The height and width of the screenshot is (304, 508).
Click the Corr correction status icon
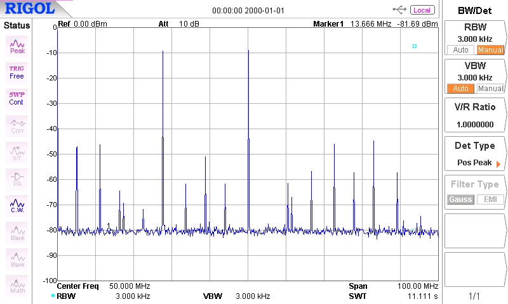pyautogui.click(x=17, y=125)
